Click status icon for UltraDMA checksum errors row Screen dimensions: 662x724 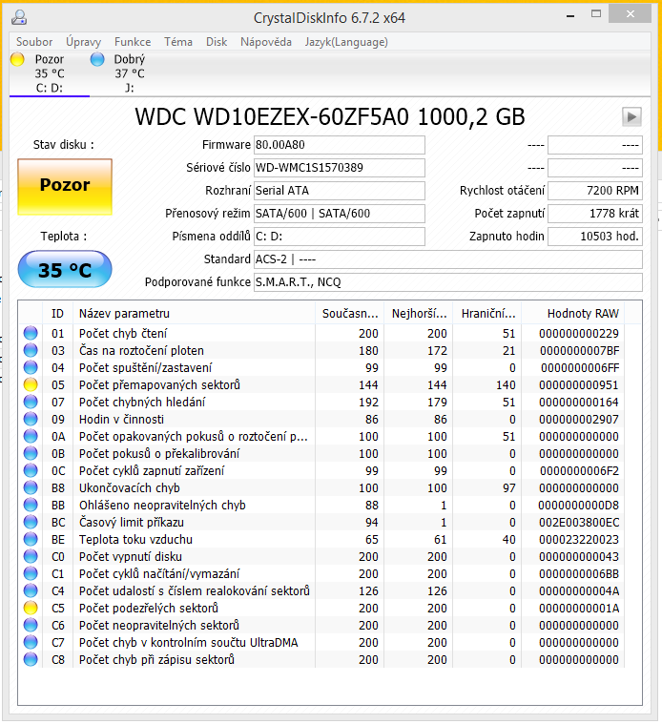31,642
